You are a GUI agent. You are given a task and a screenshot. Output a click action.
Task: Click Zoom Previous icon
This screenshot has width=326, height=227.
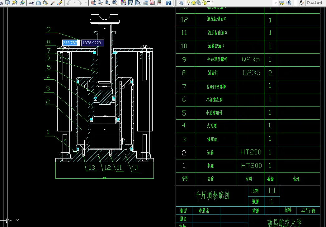tap(114, 3)
